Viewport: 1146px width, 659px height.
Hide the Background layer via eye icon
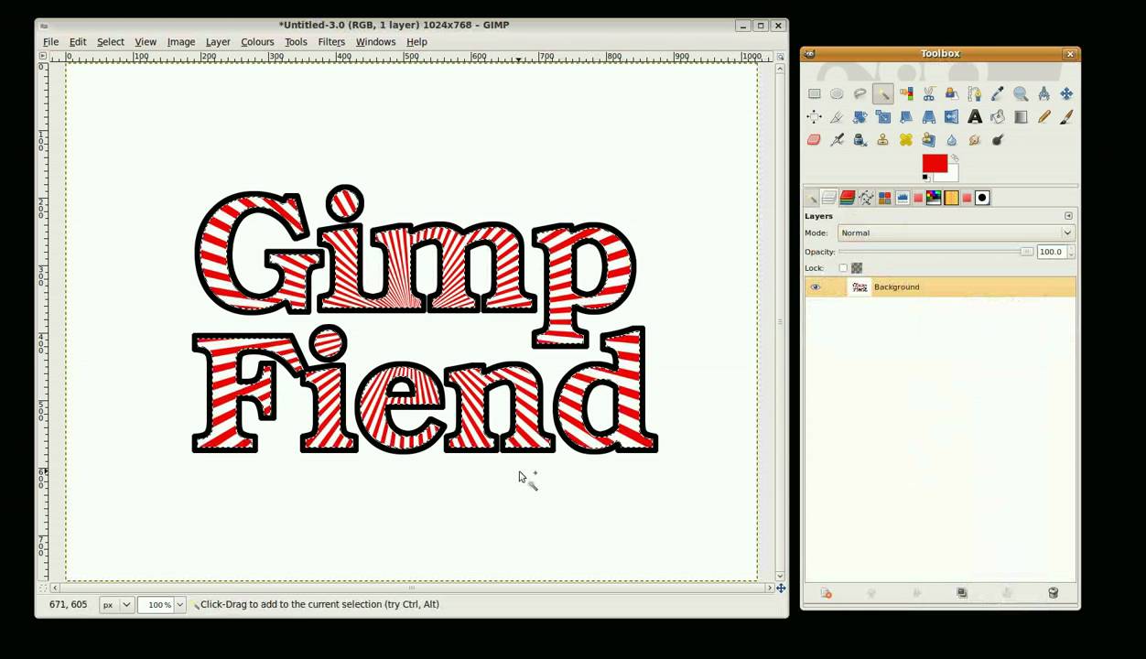coord(815,287)
